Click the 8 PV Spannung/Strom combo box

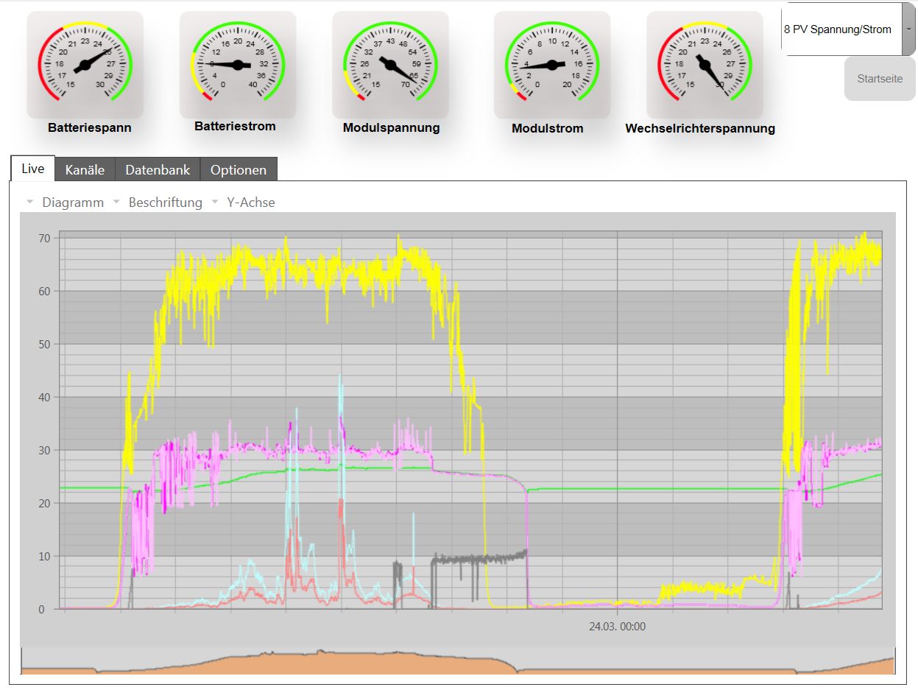(x=839, y=29)
